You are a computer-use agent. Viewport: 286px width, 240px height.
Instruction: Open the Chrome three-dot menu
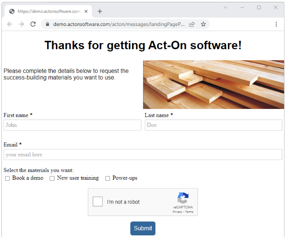[x=276, y=24]
